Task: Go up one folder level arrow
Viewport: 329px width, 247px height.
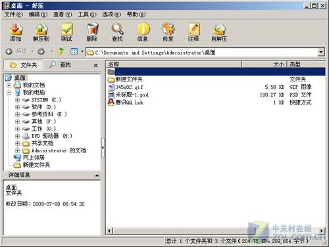Action: point(61,51)
